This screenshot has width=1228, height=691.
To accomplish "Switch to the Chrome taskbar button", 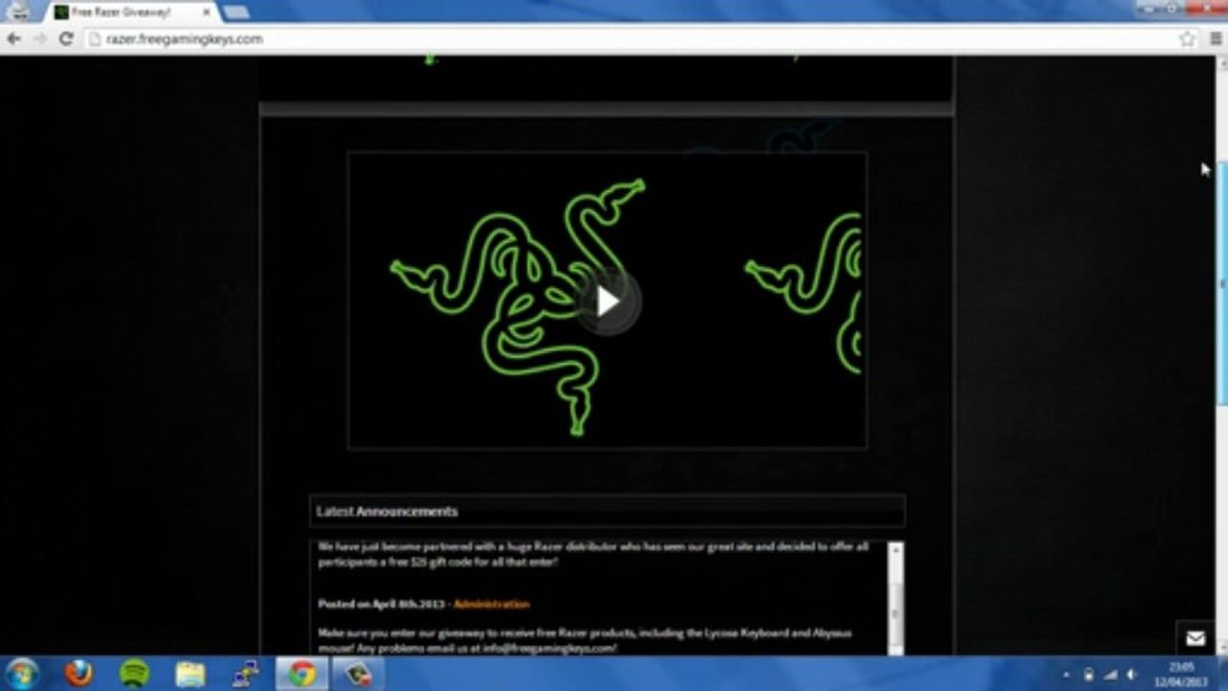I will [x=301, y=674].
